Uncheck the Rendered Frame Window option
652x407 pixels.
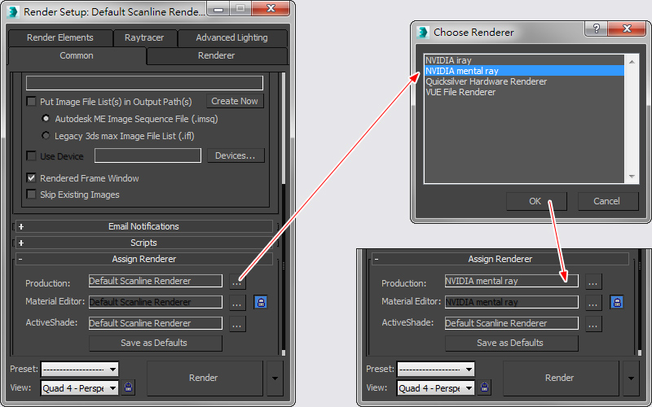click(32, 178)
